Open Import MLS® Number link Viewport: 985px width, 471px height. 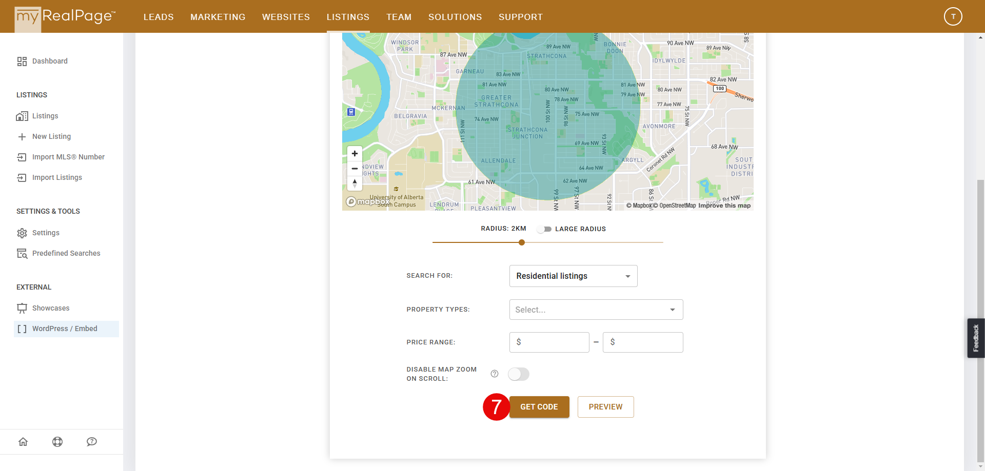[x=68, y=157]
